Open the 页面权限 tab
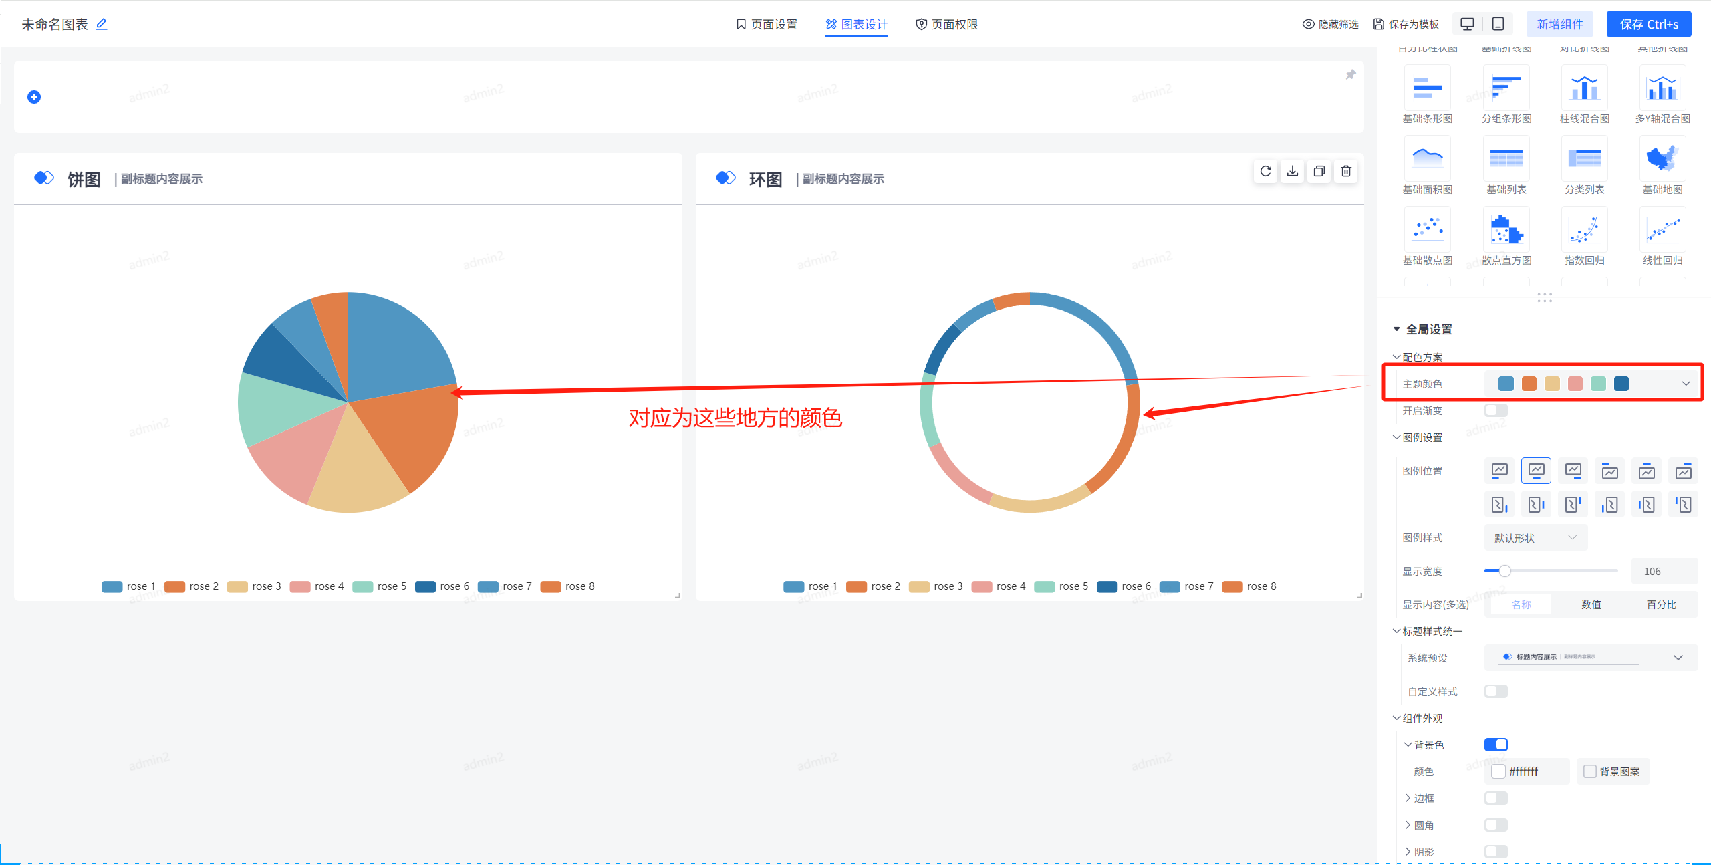Image resolution: width=1711 pixels, height=865 pixels. click(x=946, y=24)
